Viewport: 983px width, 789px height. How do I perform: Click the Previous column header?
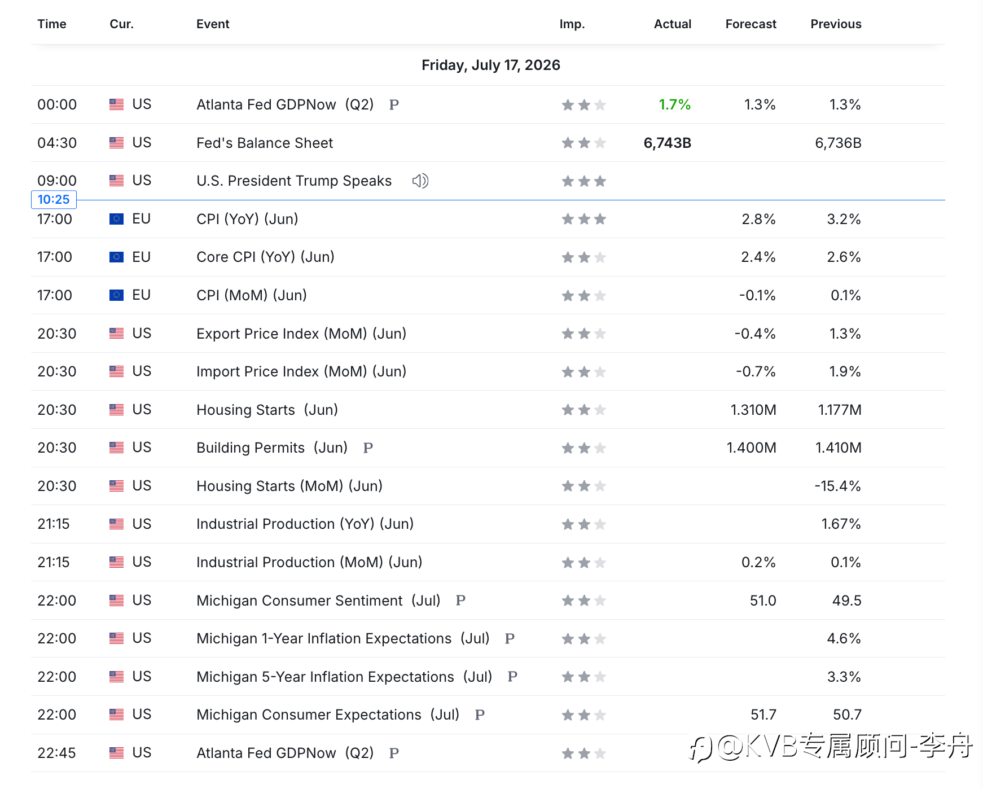[836, 24]
